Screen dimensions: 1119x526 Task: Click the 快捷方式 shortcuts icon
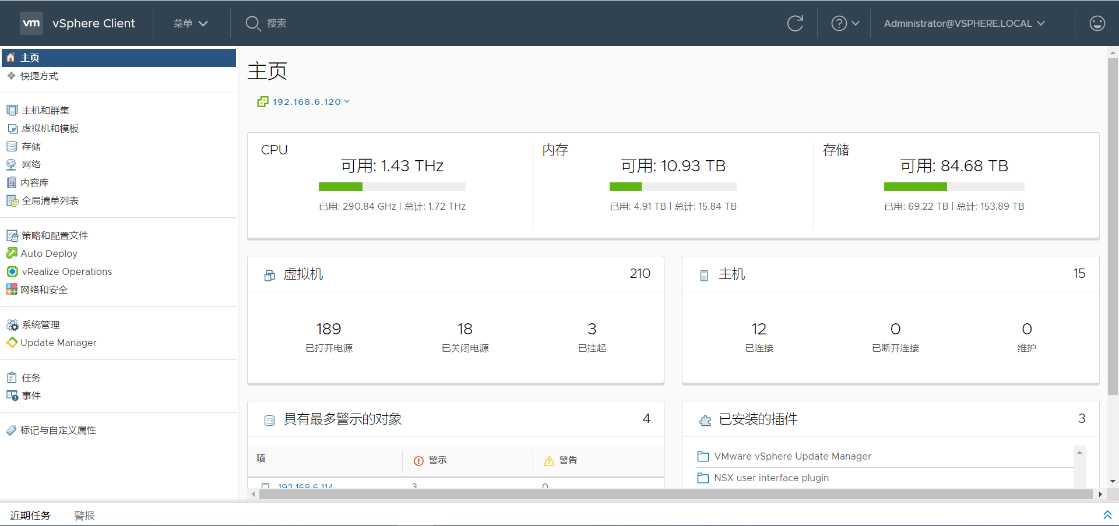11,76
